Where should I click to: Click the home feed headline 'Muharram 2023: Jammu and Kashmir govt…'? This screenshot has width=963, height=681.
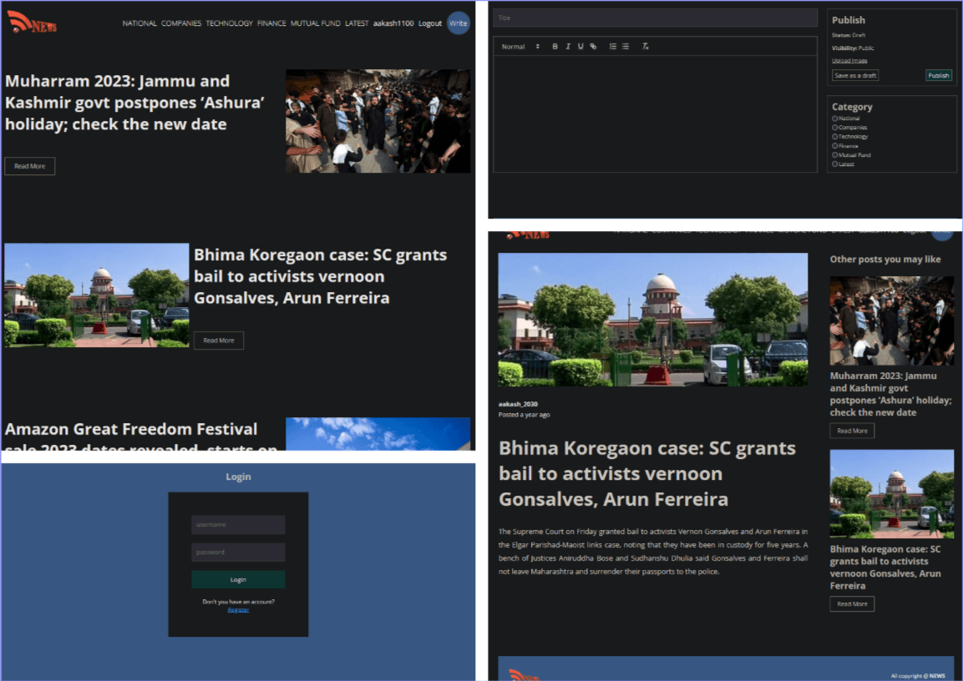[134, 103]
